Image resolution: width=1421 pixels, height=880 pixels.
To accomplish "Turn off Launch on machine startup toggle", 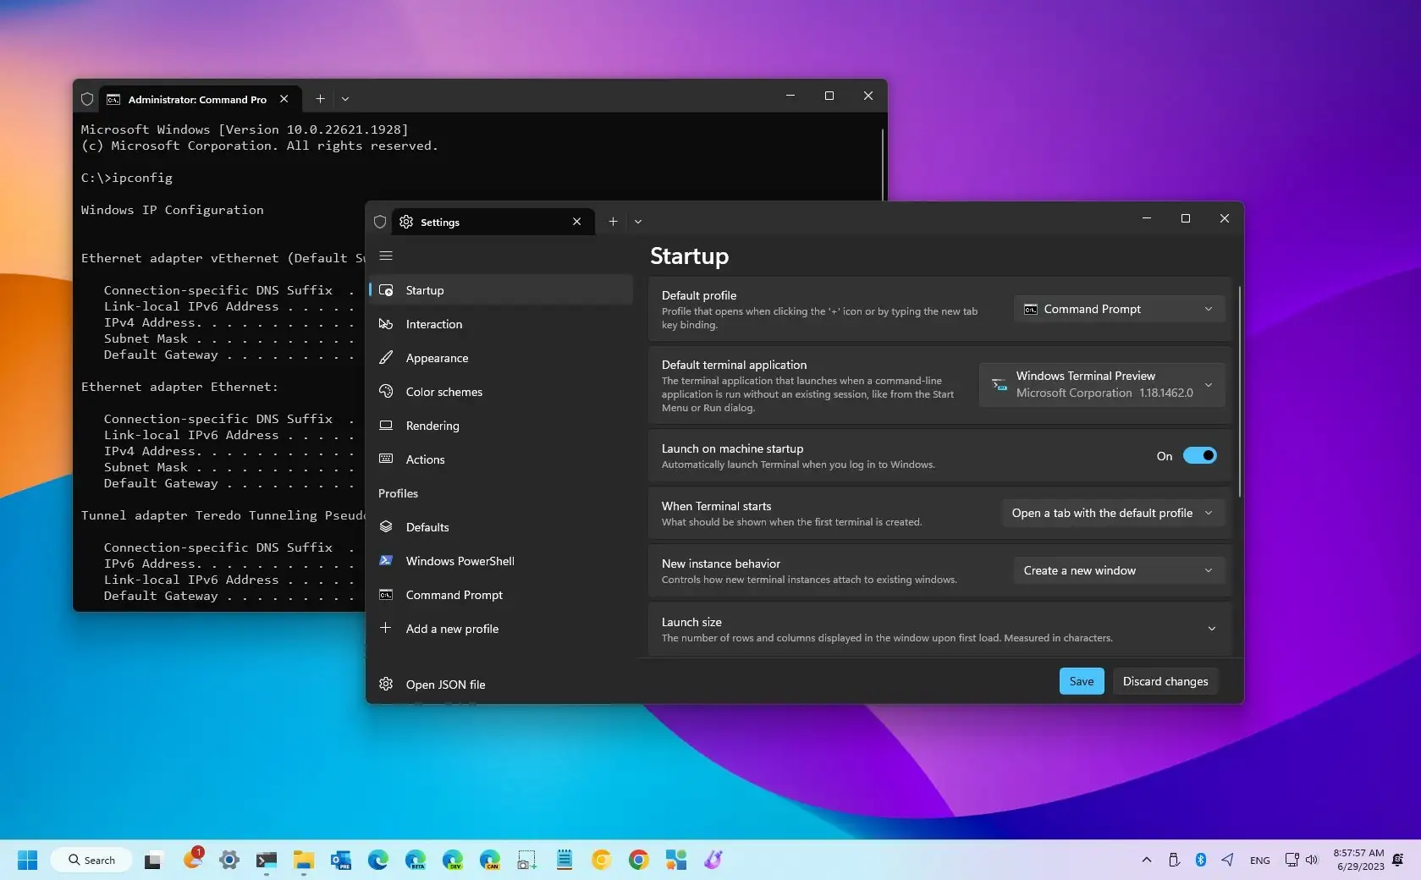I will coord(1199,455).
